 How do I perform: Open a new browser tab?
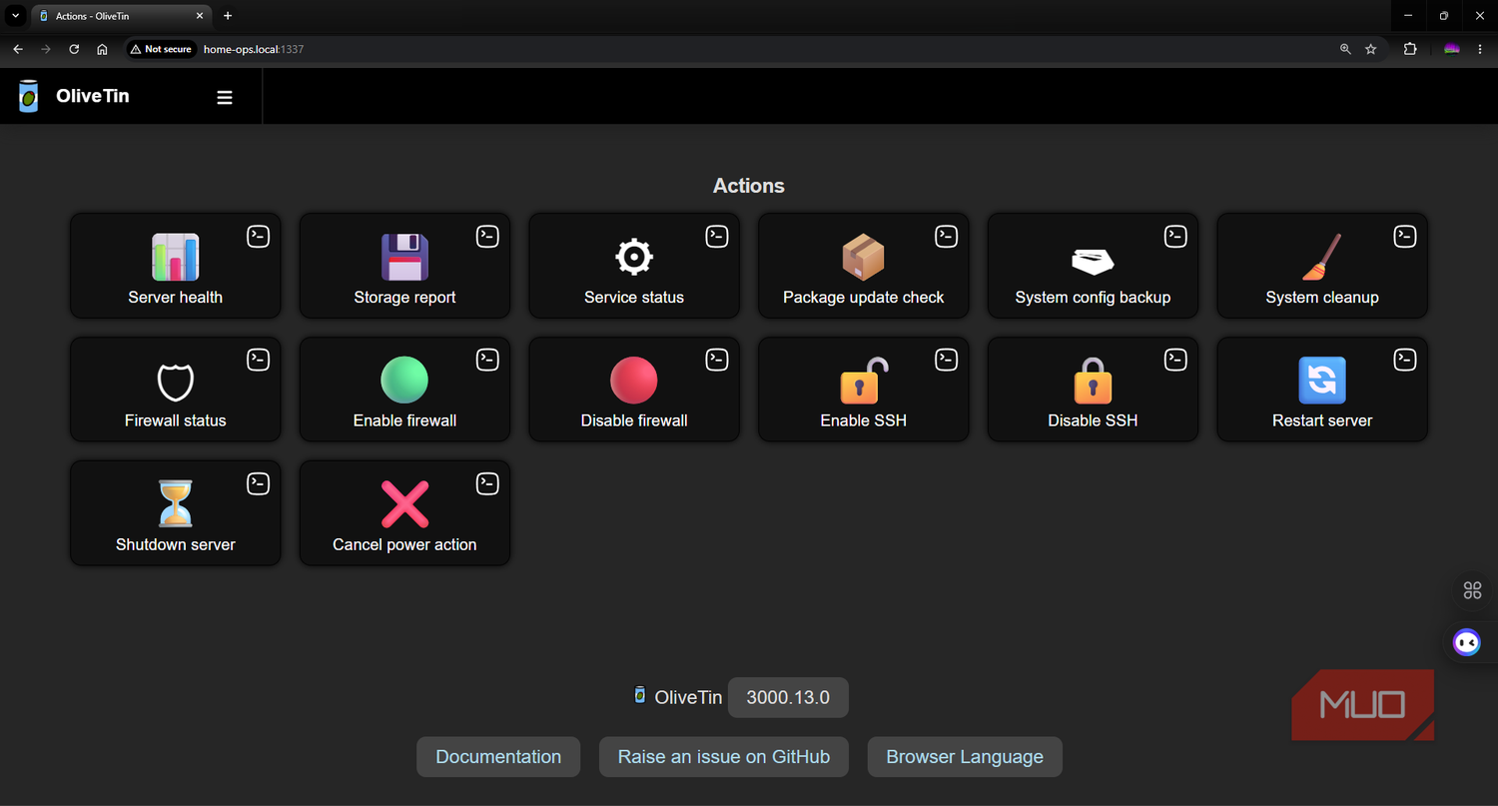click(x=228, y=16)
